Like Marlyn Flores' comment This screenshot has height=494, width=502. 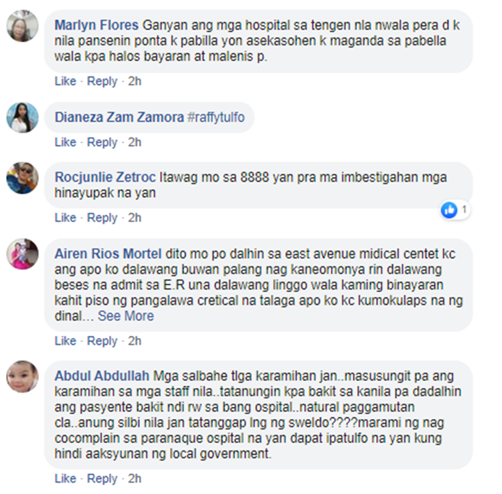pos(66,81)
